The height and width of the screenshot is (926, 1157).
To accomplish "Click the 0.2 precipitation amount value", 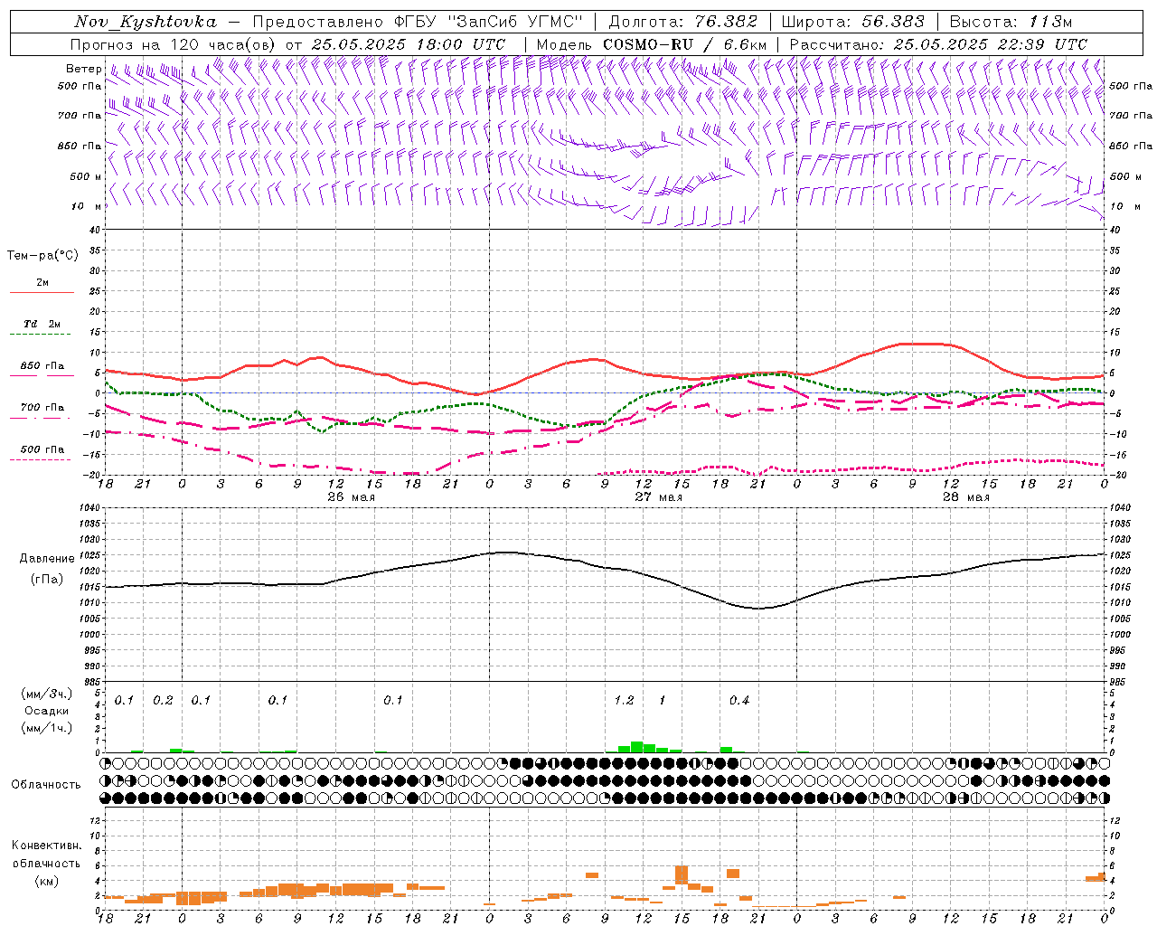I will pos(163,701).
